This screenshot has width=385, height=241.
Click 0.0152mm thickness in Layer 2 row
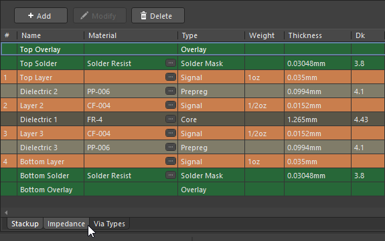[x=318, y=105]
